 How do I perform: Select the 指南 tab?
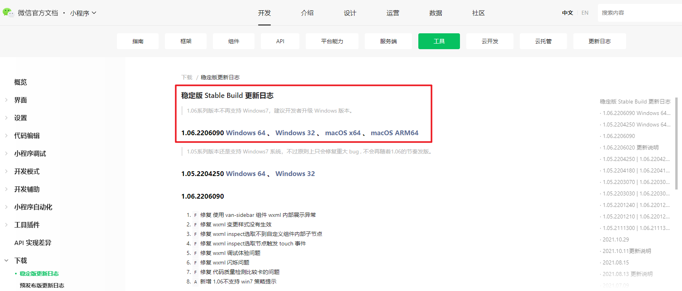[x=138, y=41]
